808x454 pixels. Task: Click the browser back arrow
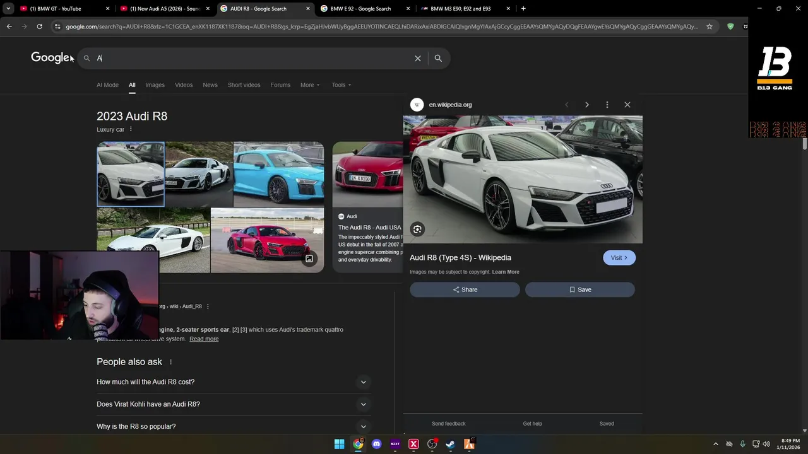tap(9, 26)
